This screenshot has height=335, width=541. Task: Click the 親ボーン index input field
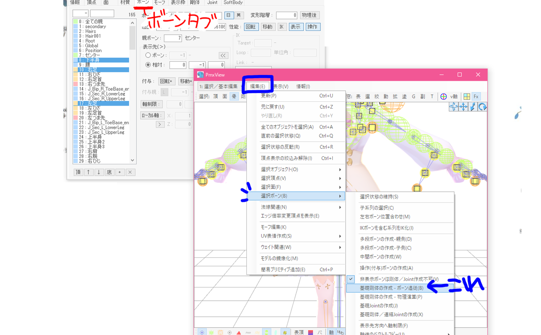tap(173, 38)
